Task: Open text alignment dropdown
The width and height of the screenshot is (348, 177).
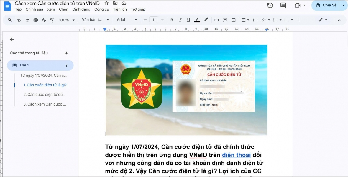Action: [x=245, y=20]
